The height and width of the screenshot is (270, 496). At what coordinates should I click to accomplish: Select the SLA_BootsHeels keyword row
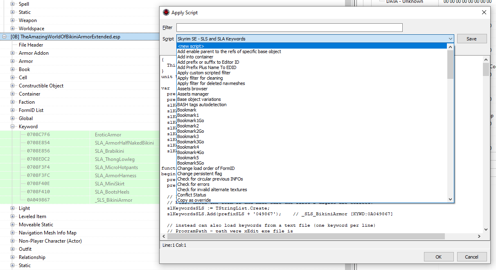80,192
